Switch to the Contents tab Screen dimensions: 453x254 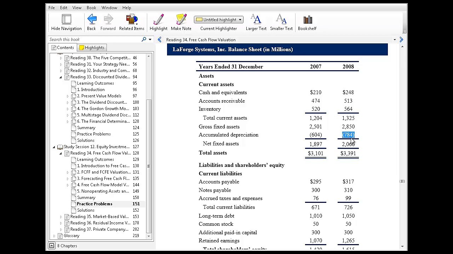[x=63, y=48]
